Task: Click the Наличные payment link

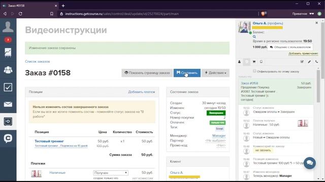Action: coord(57,173)
